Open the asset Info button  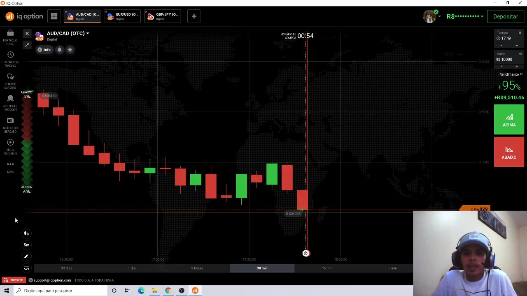coord(44,50)
